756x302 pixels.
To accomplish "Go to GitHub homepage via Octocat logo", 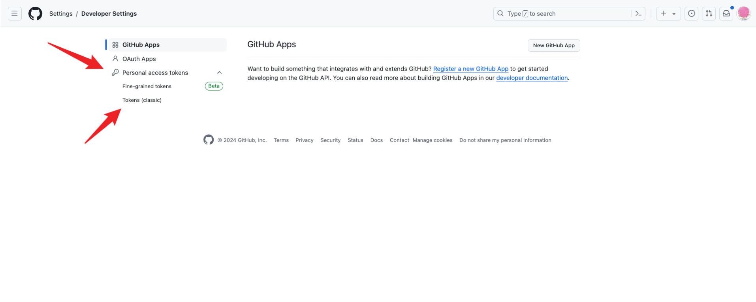I will tap(35, 13).
